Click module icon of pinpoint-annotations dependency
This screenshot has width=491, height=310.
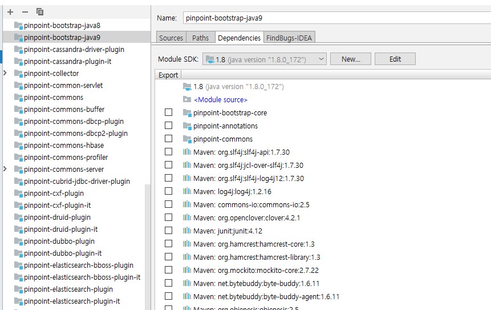click(187, 126)
